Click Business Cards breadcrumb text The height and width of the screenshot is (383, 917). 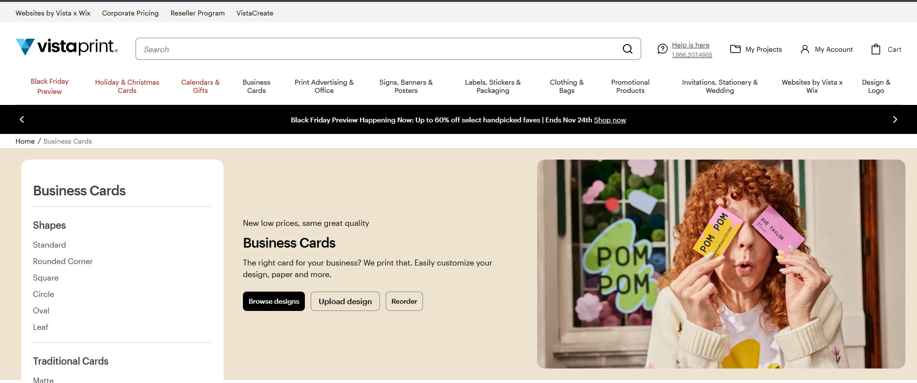coord(68,141)
